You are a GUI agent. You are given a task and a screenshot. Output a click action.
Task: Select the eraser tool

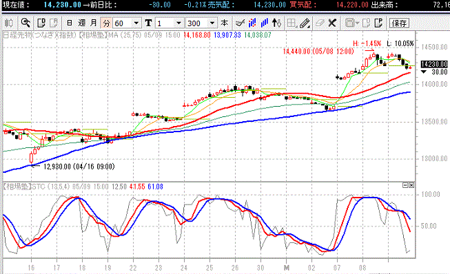(x=320, y=23)
